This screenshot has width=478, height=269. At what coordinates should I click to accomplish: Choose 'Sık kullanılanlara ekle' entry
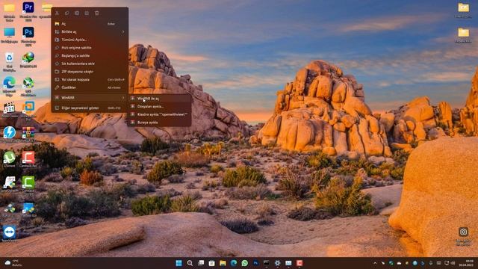click(x=90, y=64)
